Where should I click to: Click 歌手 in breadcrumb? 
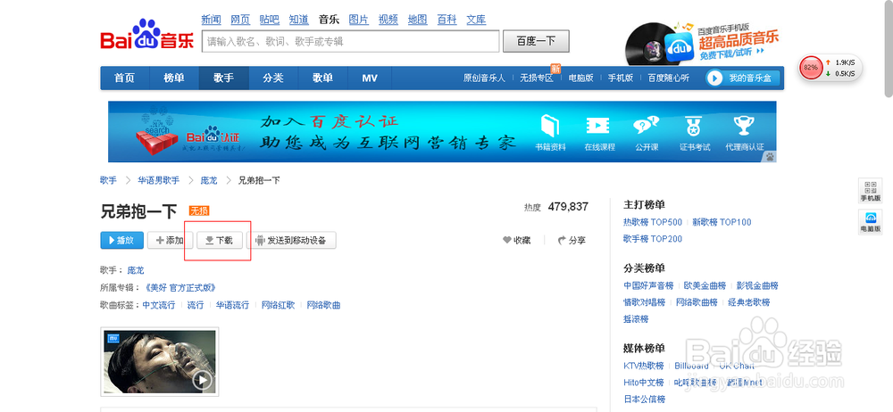coord(108,180)
